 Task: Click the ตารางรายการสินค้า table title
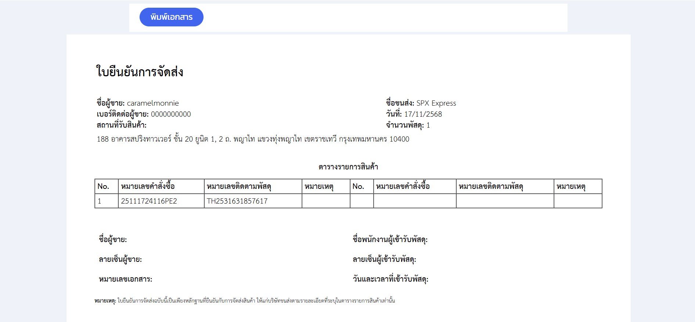click(x=348, y=167)
